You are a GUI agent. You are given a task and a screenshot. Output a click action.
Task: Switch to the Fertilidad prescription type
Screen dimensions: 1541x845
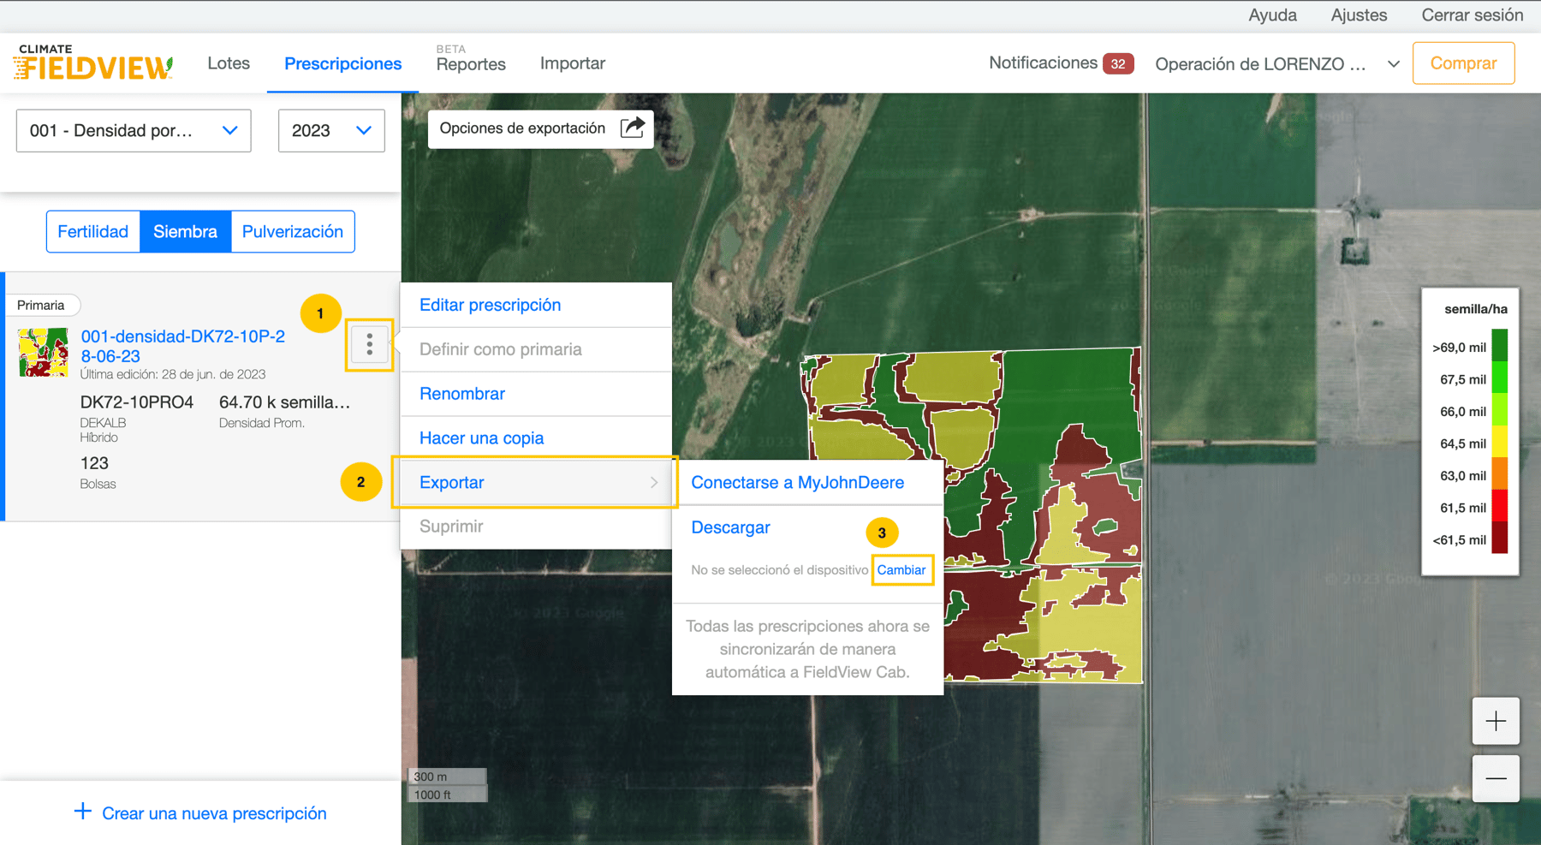pyautogui.click(x=93, y=232)
